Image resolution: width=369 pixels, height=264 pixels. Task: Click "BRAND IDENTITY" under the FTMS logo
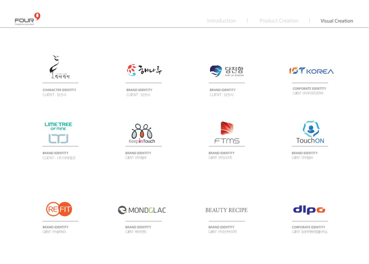coord(221,153)
